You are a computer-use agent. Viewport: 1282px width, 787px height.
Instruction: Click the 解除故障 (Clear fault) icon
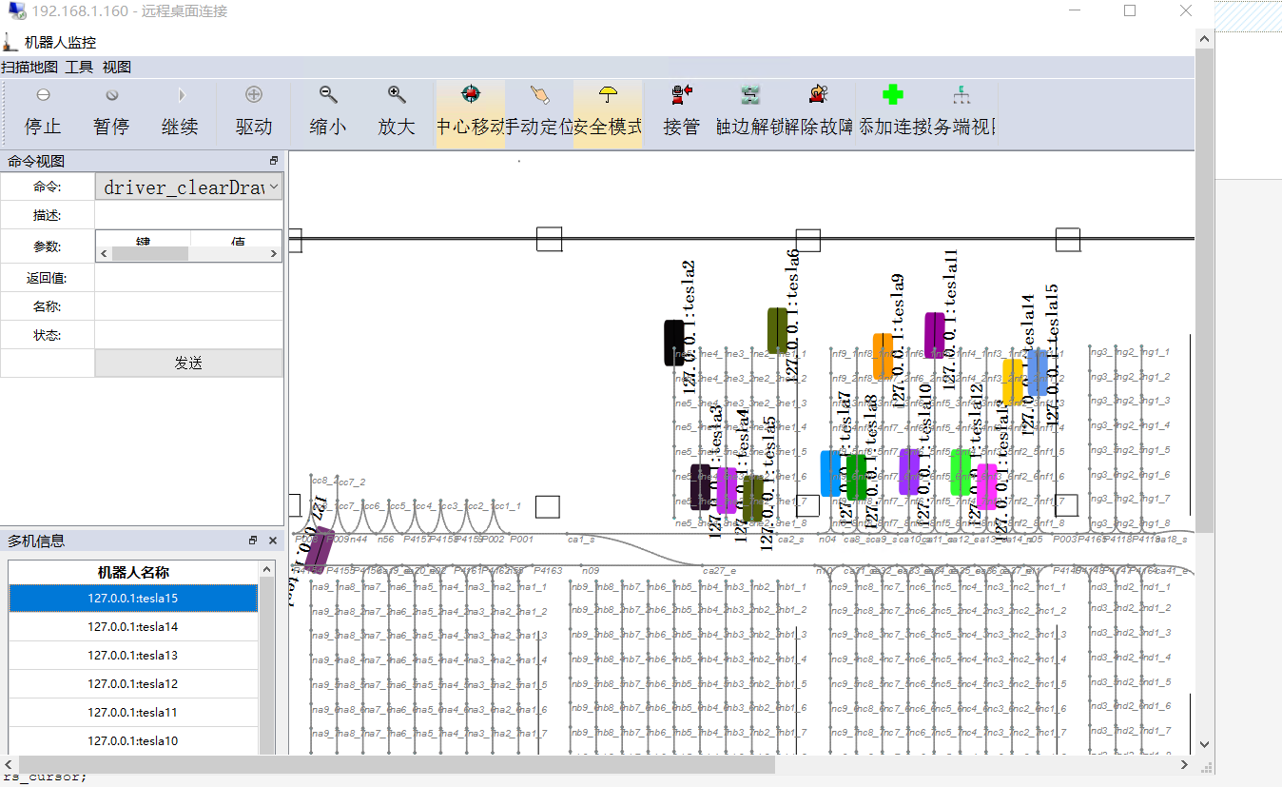coord(818,95)
